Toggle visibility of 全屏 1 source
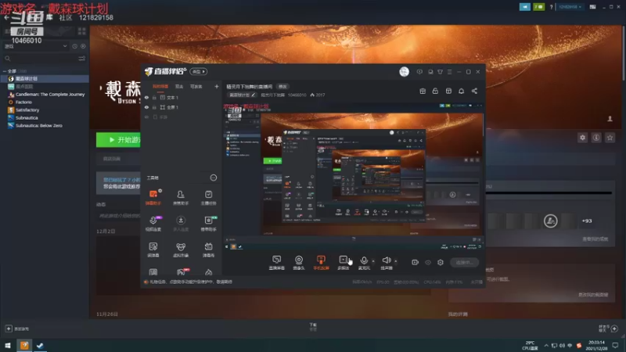Image resolution: width=626 pixels, height=352 pixels. tap(146, 107)
